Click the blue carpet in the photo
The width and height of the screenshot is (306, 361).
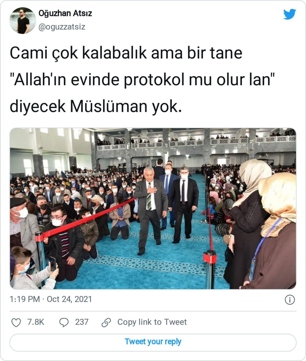tap(158, 262)
